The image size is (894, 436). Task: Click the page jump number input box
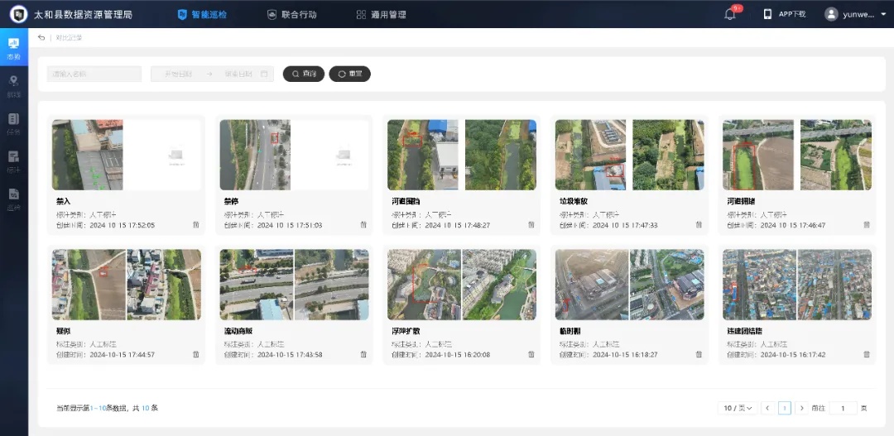[843, 408]
